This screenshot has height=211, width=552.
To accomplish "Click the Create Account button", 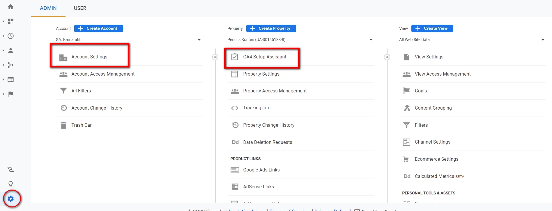I will pyautogui.click(x=99, y=28).
